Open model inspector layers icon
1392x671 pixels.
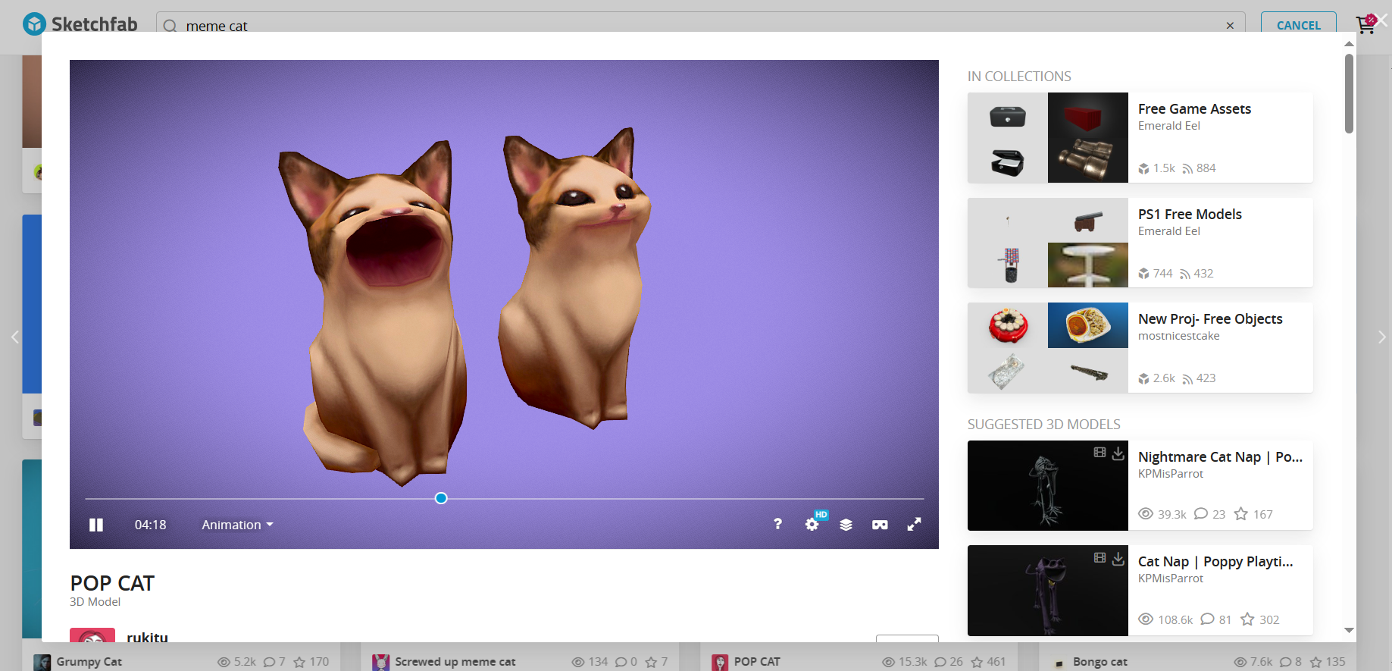pyautogui.click(x=846, y=525)
